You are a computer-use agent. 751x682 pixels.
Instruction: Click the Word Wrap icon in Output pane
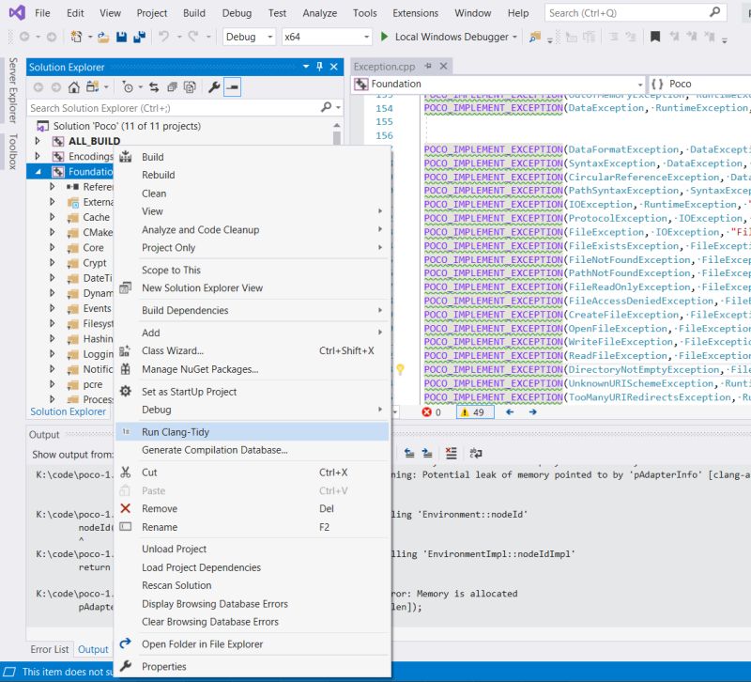click(474, 454)
